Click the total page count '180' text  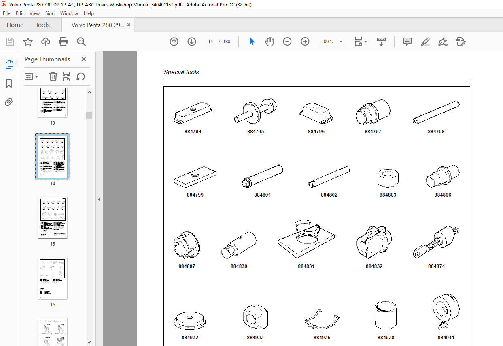click(227, 42)
